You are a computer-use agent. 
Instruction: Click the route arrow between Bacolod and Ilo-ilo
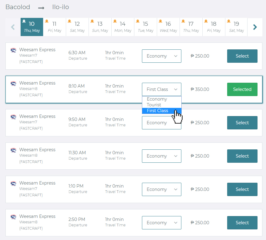coord(41,8)
